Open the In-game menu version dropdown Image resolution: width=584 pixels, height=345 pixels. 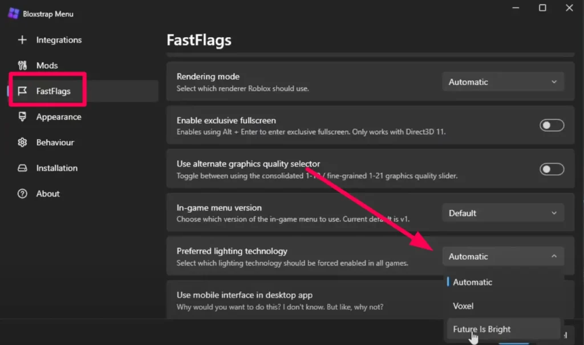[x=502, y=213]
